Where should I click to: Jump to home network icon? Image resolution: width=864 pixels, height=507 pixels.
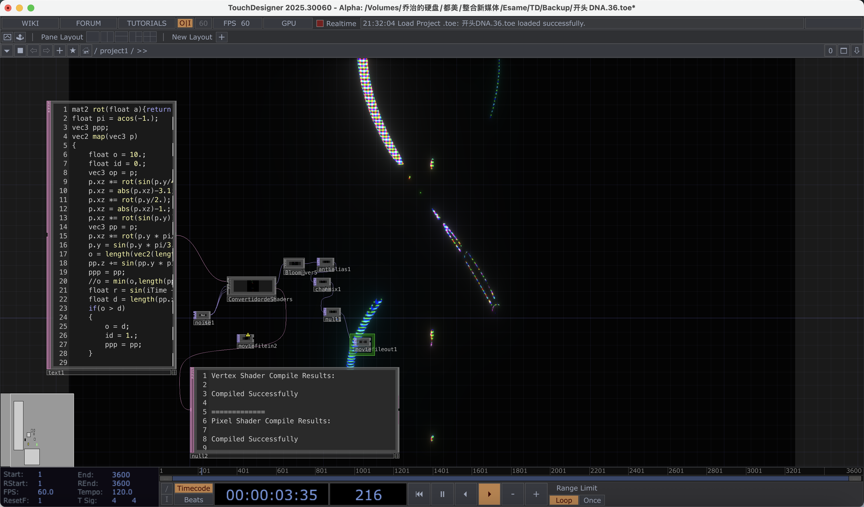click(86, 51)
